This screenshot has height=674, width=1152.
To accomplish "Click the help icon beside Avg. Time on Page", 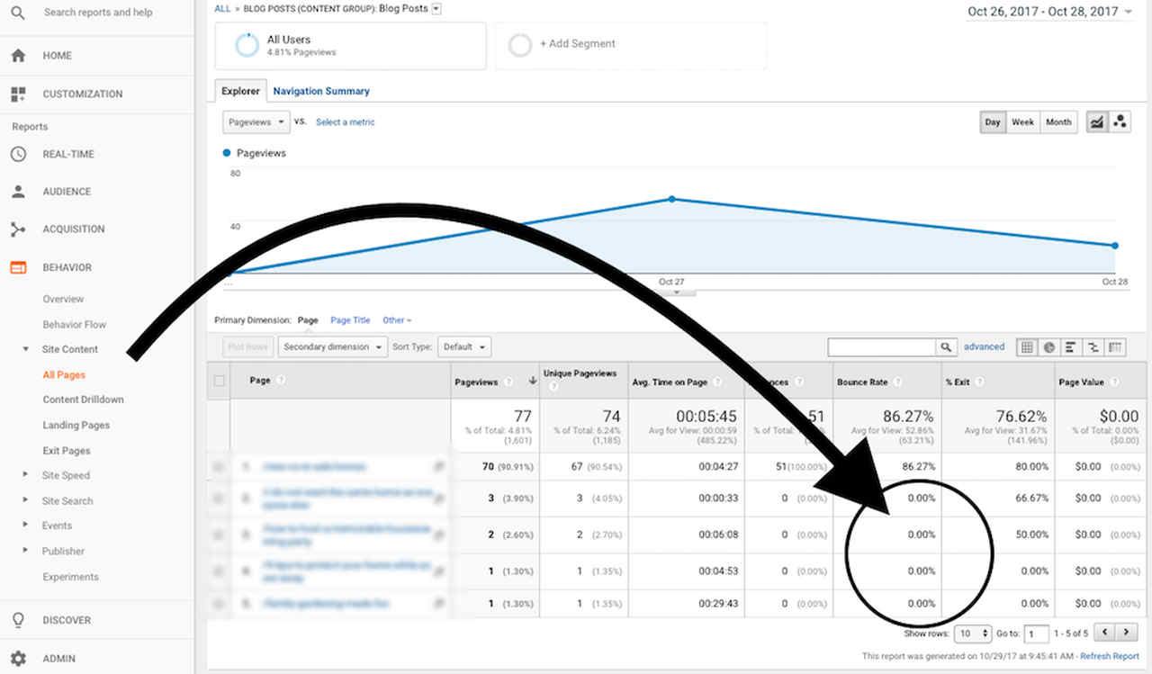I will coord(715,382).
